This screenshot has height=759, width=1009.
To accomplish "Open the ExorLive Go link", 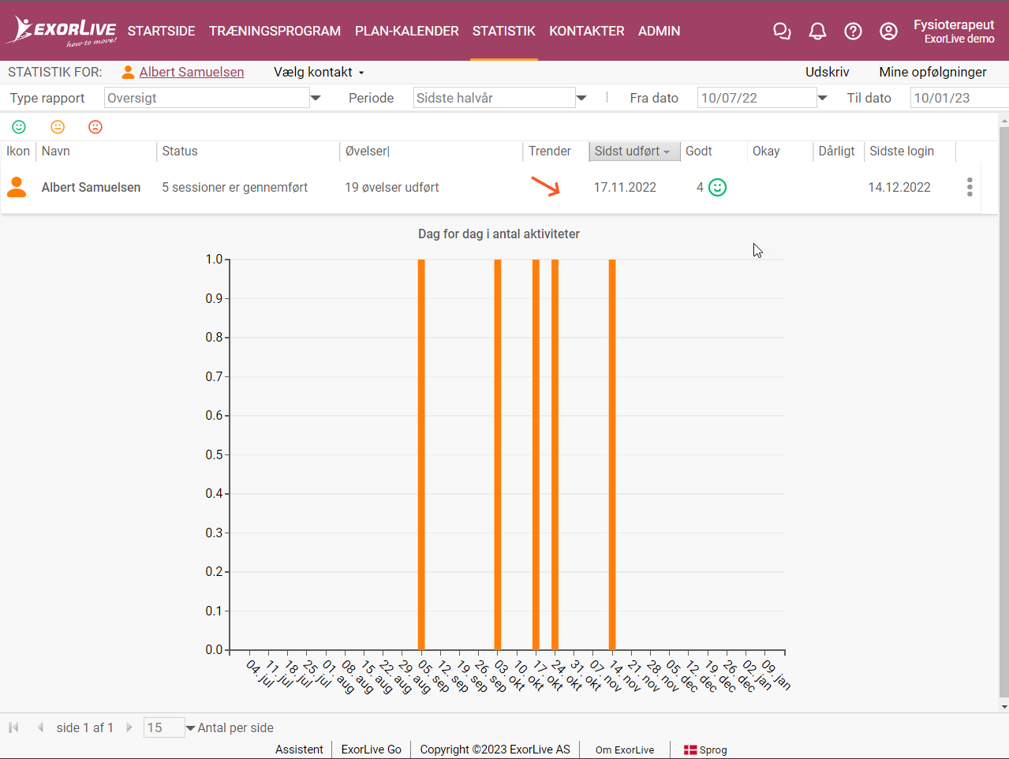I will (371, 750).
